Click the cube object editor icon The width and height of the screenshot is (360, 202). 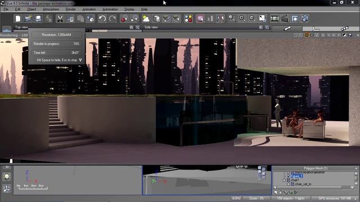[x=156, y=19]
